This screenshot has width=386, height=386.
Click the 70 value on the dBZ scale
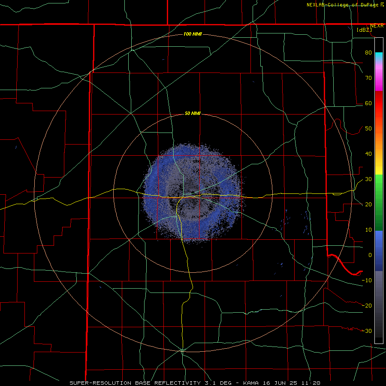(368, 78)
